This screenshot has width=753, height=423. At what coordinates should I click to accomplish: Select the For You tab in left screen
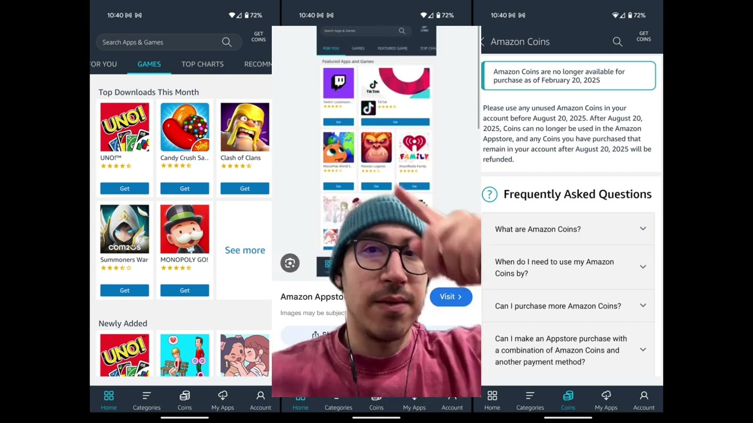[x=104, y=64]
